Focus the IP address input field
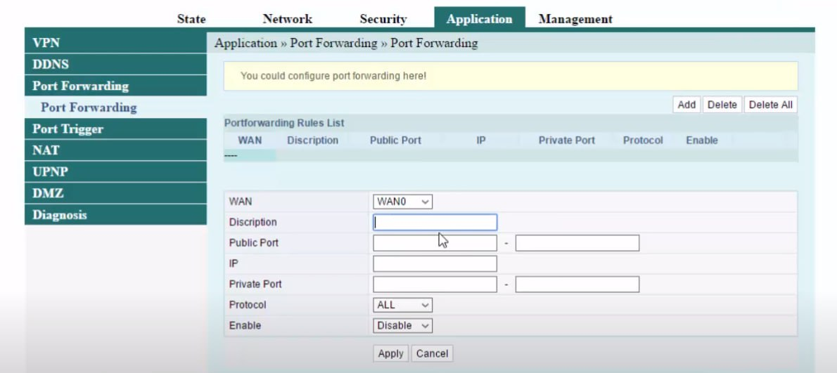This screenshot has height=373, width=837. 435,263
